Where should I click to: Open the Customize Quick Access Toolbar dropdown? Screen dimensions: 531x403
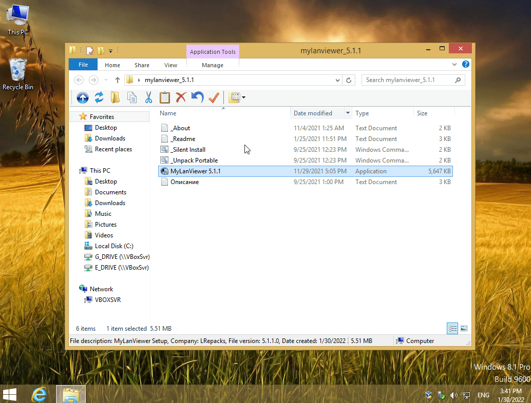coord(110,51)
